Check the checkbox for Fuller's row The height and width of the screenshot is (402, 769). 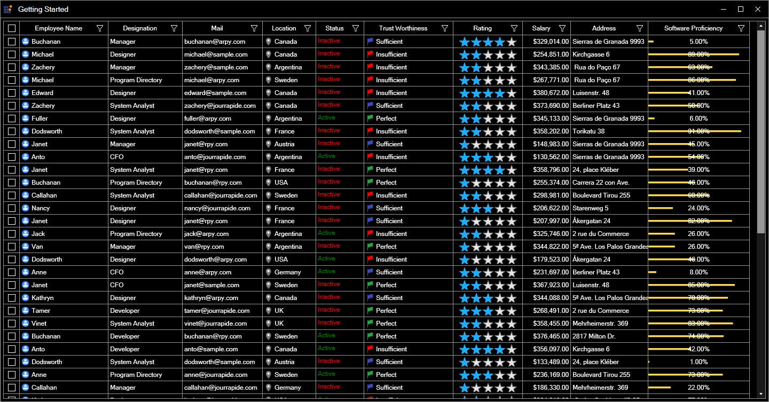[x=12, y=119]
